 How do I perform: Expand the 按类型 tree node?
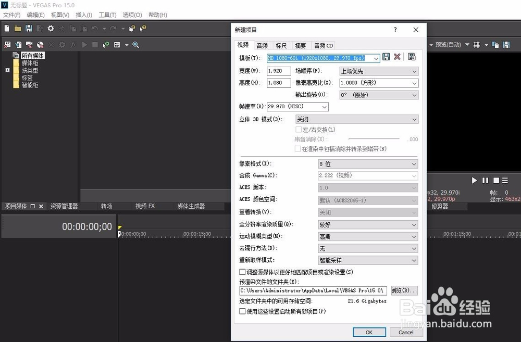click(x=7, y=70)
